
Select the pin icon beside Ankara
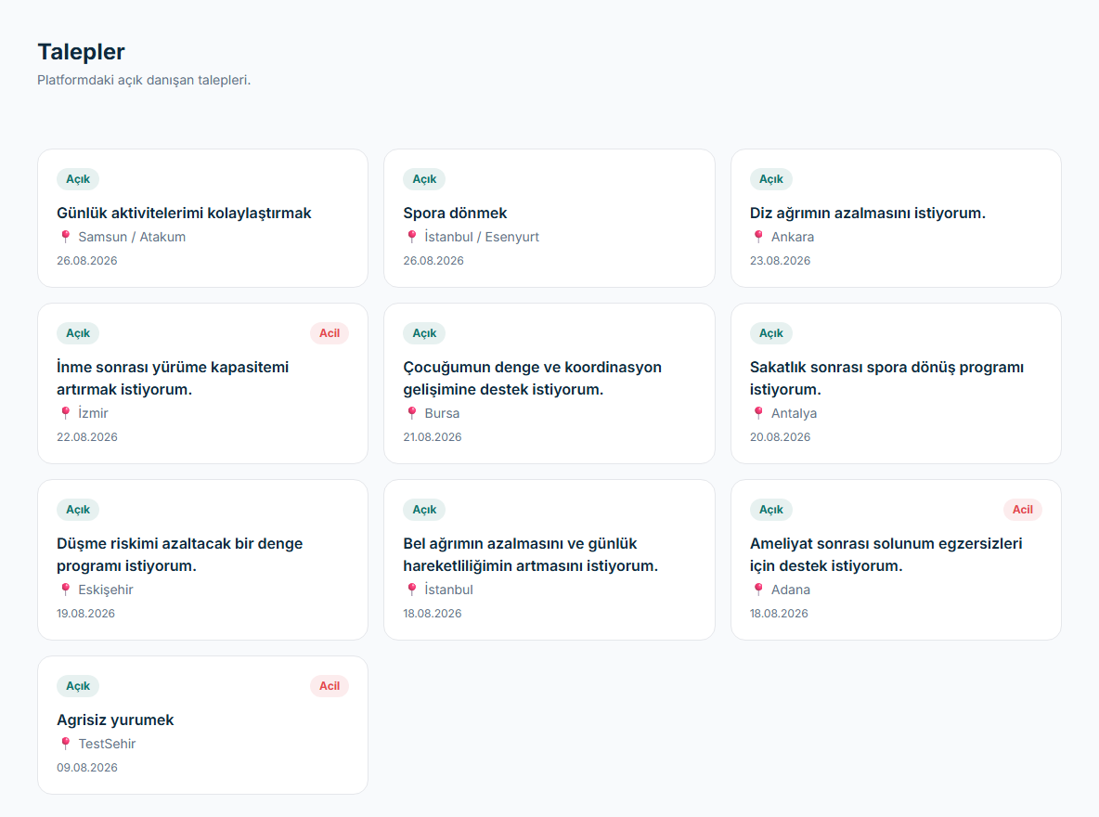click(x=758, y=237)
